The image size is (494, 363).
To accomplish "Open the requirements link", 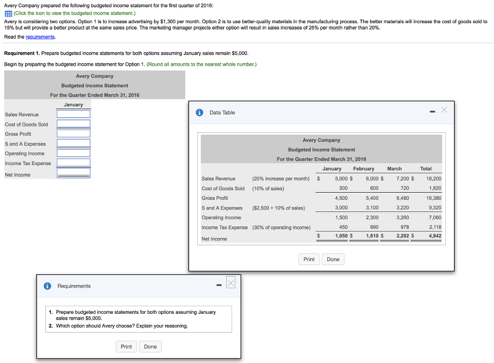I will tap(41, 37).
